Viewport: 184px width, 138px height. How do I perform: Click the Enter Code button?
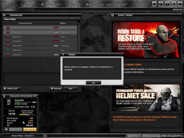click(x=16, y=129)
